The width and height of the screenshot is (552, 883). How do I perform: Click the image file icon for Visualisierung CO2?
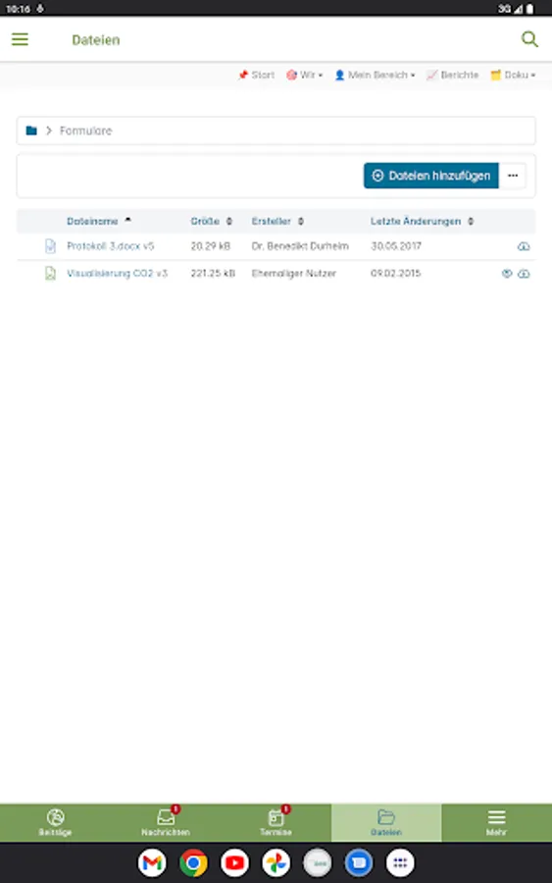point(50,273)
